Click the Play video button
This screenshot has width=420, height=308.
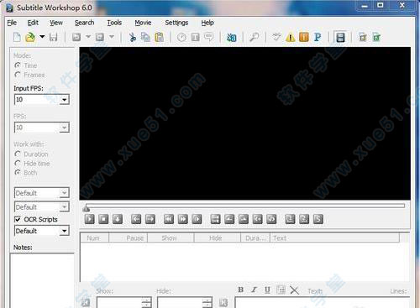click(90, 219)
